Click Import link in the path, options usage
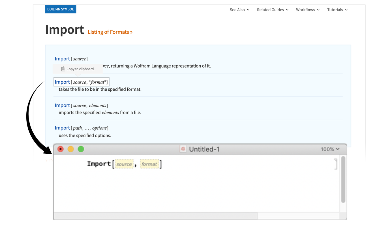 point(62,128)
